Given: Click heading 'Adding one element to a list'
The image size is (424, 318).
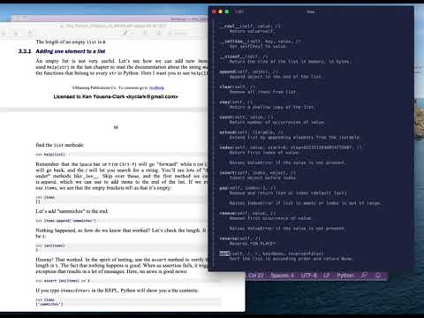Looking at the screenshot, I should click(x=71, y=51).
